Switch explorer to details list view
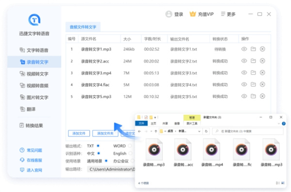Viewport: 291px width, 192px height. [x=278, y=183]
